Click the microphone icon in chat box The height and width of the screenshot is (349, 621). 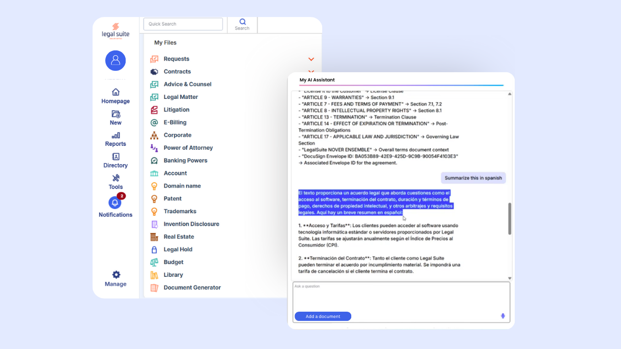coord(503,316)
